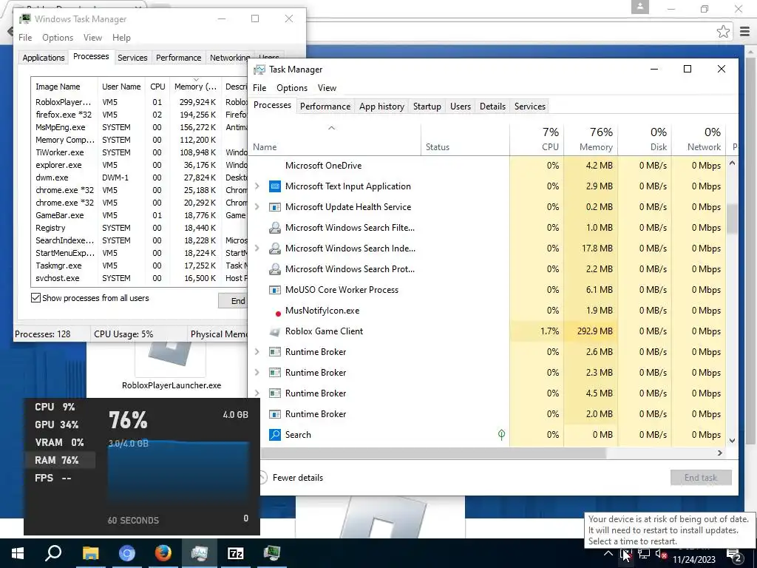This screenshot has width=757, height=568.
Task: Expand the first Runtime Broker row
Action: click(x=257, y=352)
